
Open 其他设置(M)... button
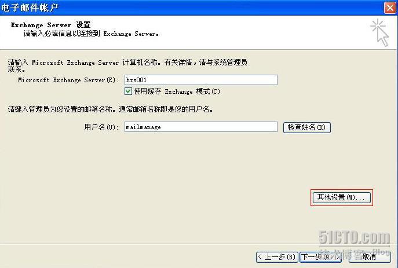point(341,197)
